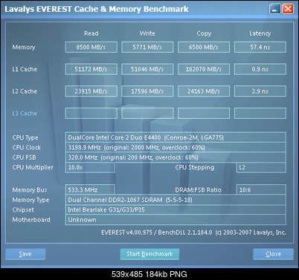Save the benchmark results
299x280 pixels.
25,254
